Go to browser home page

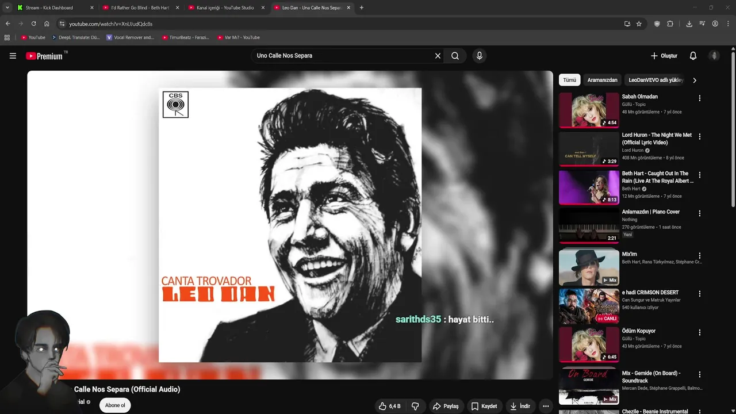(47, 24)
